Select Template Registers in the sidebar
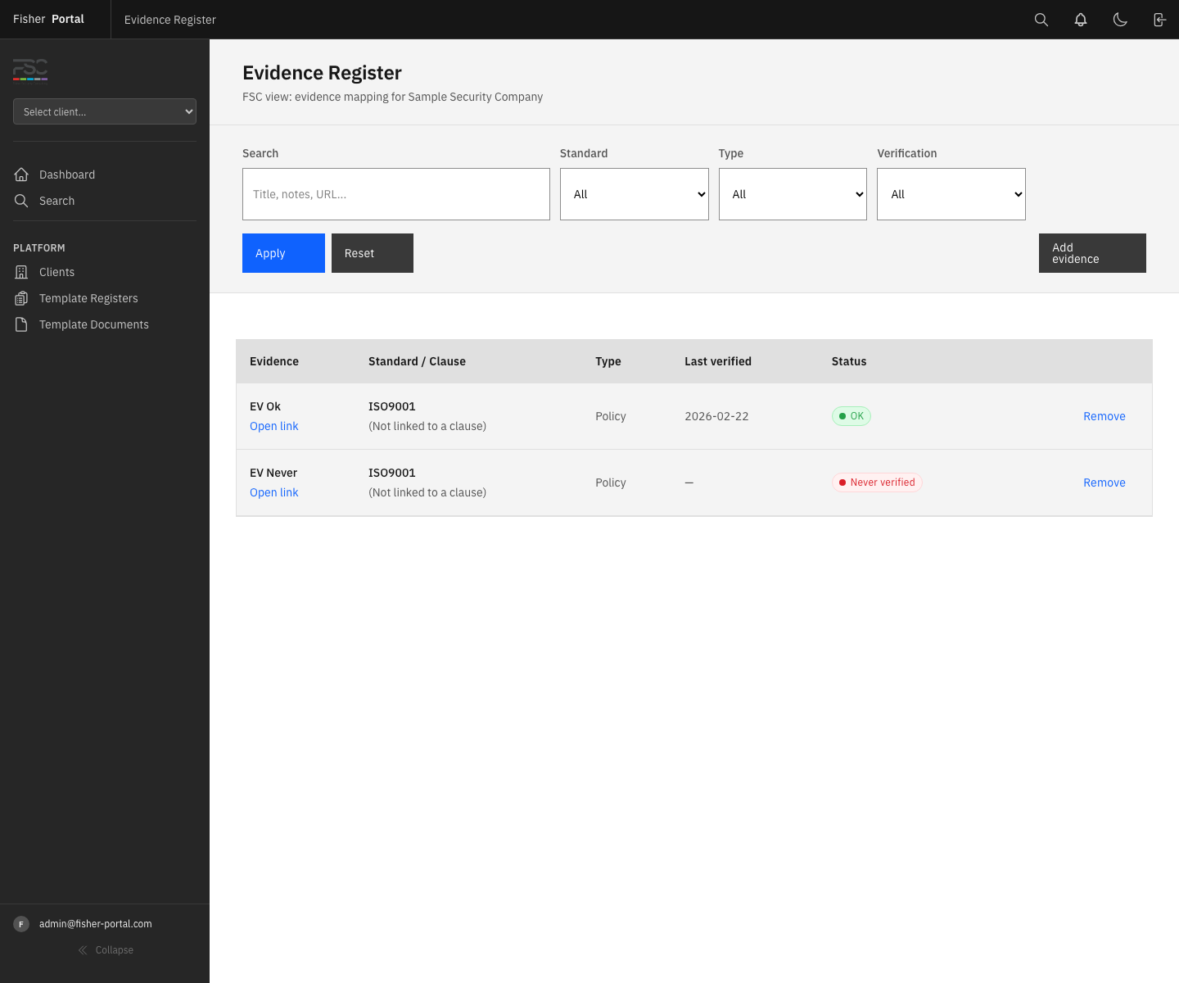Image resolution: width=1179 pixels, height=983 pixels. (88, 297)
